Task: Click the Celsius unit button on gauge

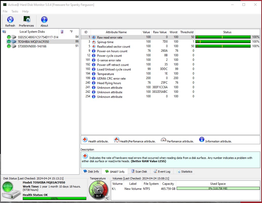Action: pyautogui.click(x=107, y=198)
